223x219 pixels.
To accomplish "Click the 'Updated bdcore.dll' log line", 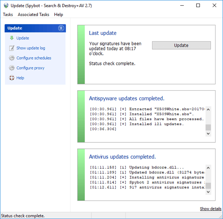I will (x=147, y=172).
